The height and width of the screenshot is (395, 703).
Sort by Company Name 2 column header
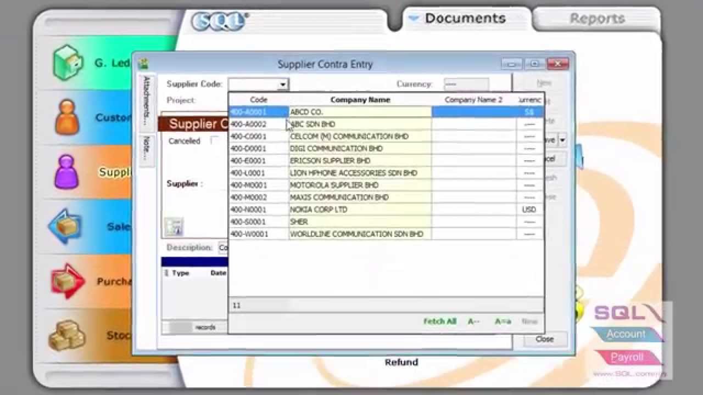point(473,100)
